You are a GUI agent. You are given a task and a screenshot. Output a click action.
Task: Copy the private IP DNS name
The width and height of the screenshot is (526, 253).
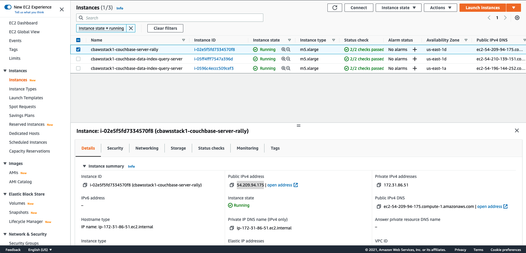(232, 228)
